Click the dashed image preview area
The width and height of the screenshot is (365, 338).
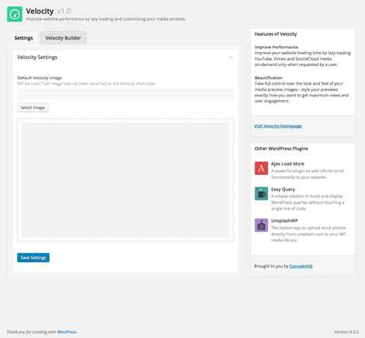(125, 180)
